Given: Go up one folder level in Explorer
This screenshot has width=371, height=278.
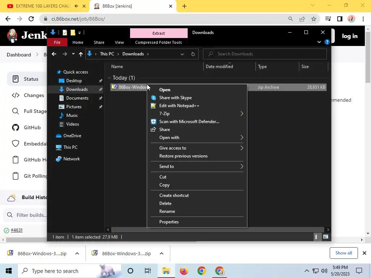Looking at the screenshot, I should pos(81,54).
